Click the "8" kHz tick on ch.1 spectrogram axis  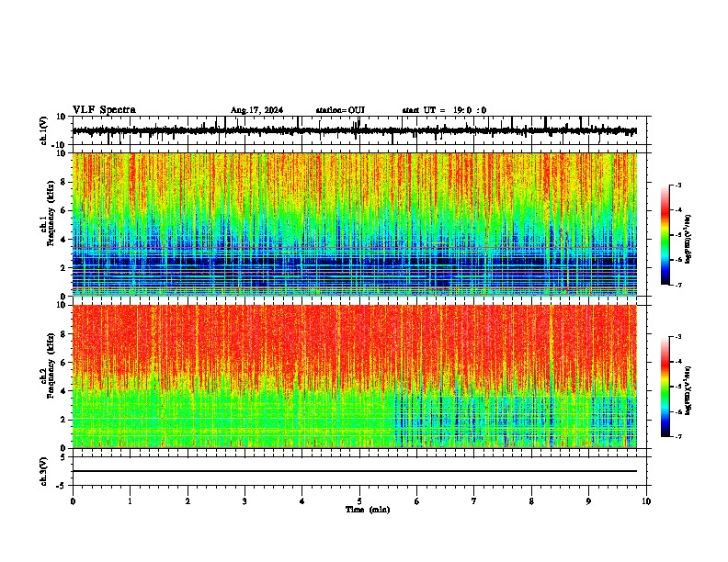63,182
